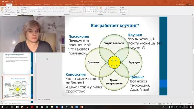Click the Reset slide button

pos(23,10)
